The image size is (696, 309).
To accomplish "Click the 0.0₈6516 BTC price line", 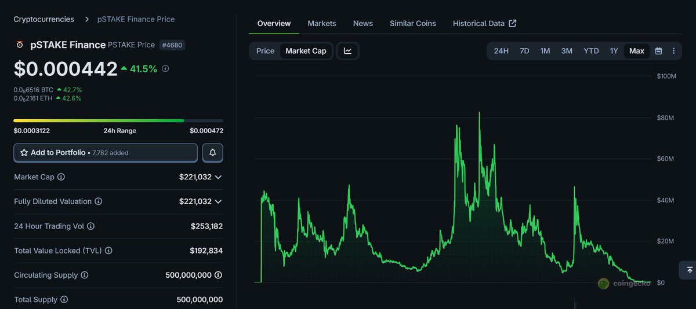I will tap(48, 90).
